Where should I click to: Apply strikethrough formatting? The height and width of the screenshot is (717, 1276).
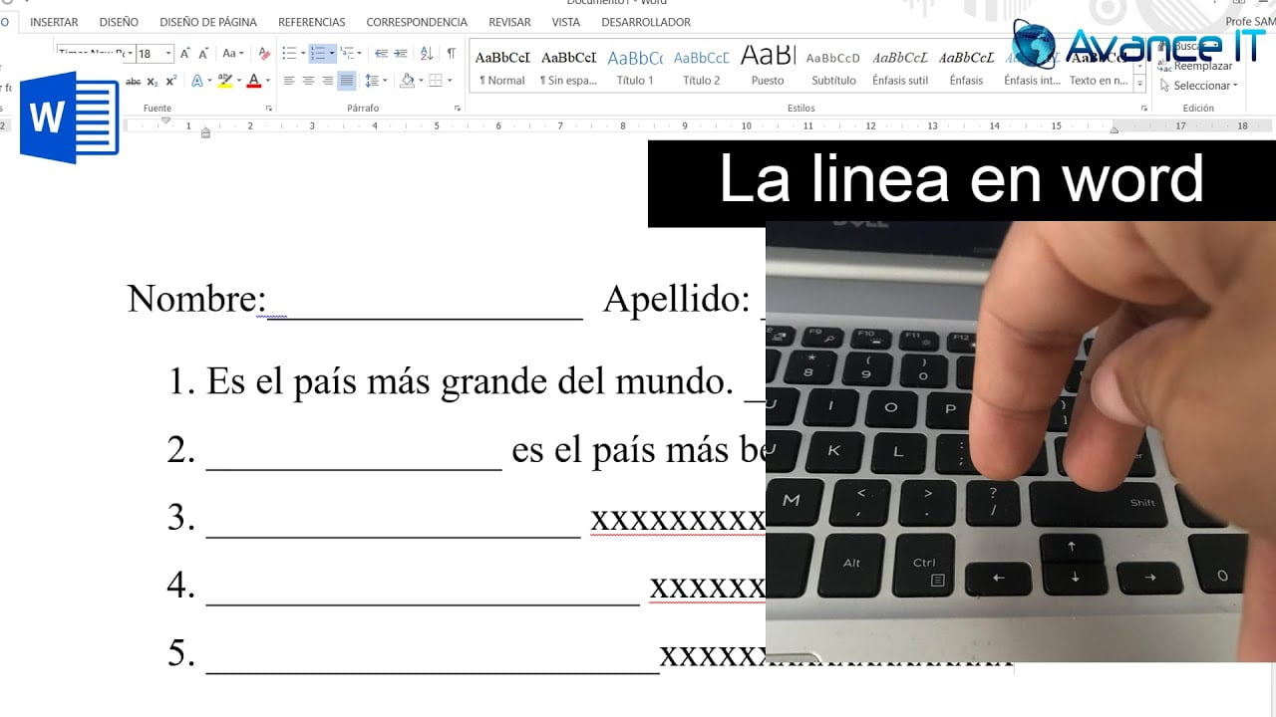point(133,81)
